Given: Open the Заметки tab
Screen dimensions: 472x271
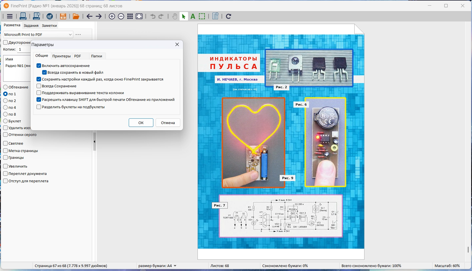Looking at the screenshot, I should click(49, 25).
